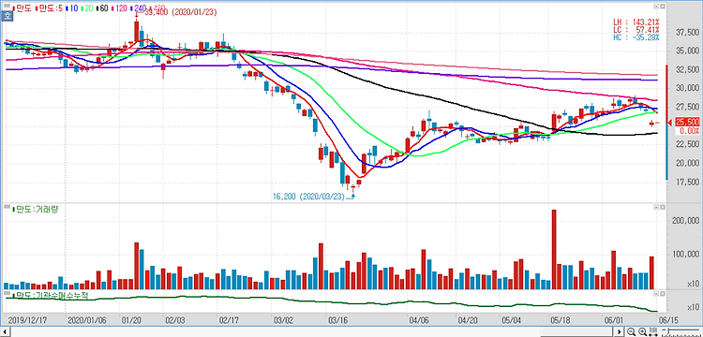Viewport: 703px width, 337px height.
Task: Click the blue 호 badge button
Action: 7,15
